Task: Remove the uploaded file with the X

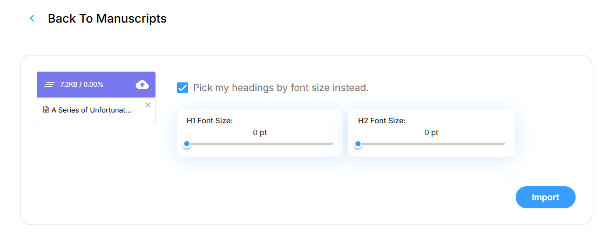Action: (x=148, y=105)
